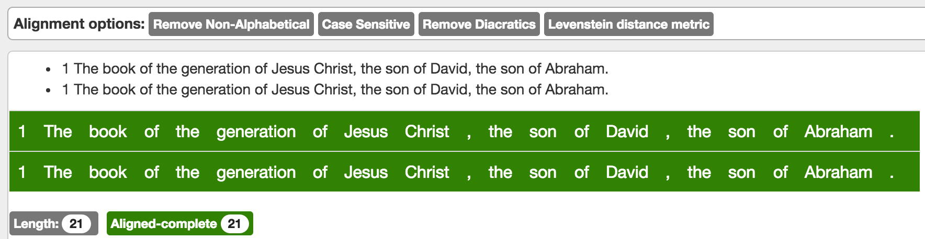This screenshot has width=925, height=239.
Task: Click the green Aligned-complete badge
Action: point(179,224)
